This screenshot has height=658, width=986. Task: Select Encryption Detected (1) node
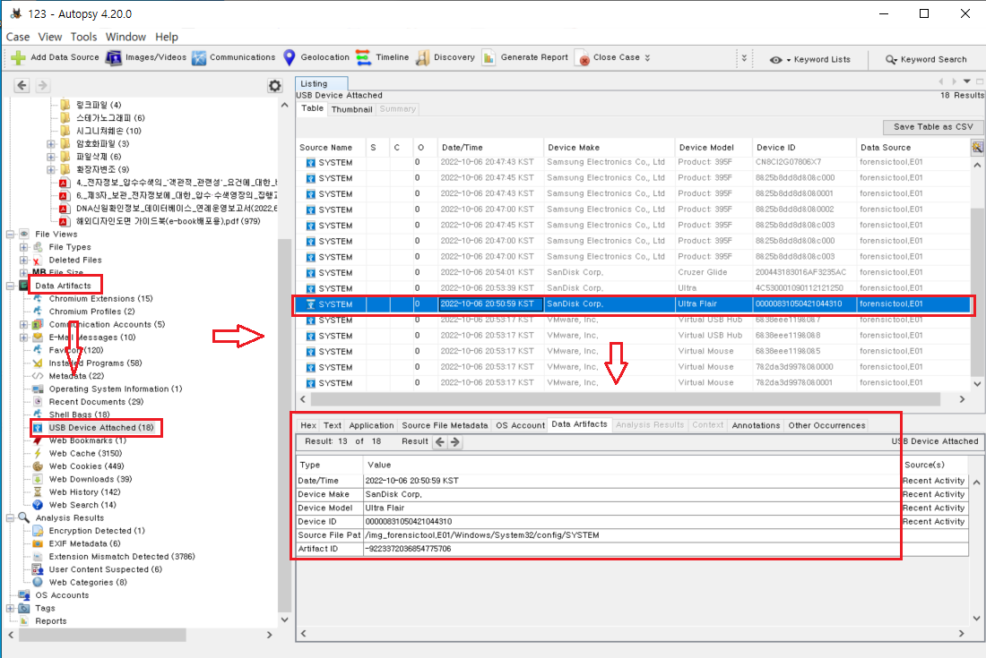[97, 531]
